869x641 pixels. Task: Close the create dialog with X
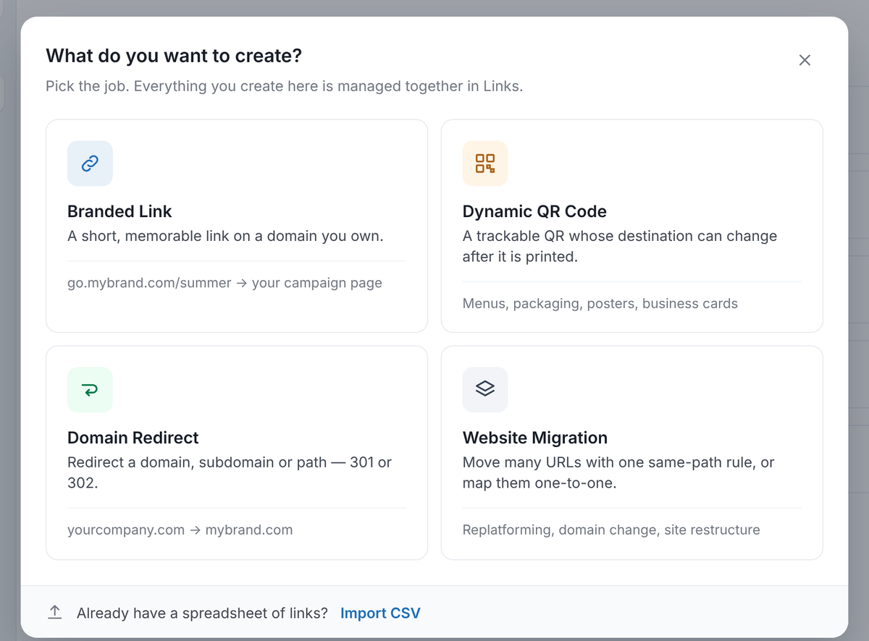pyautogui.click(x=805, y=60)
